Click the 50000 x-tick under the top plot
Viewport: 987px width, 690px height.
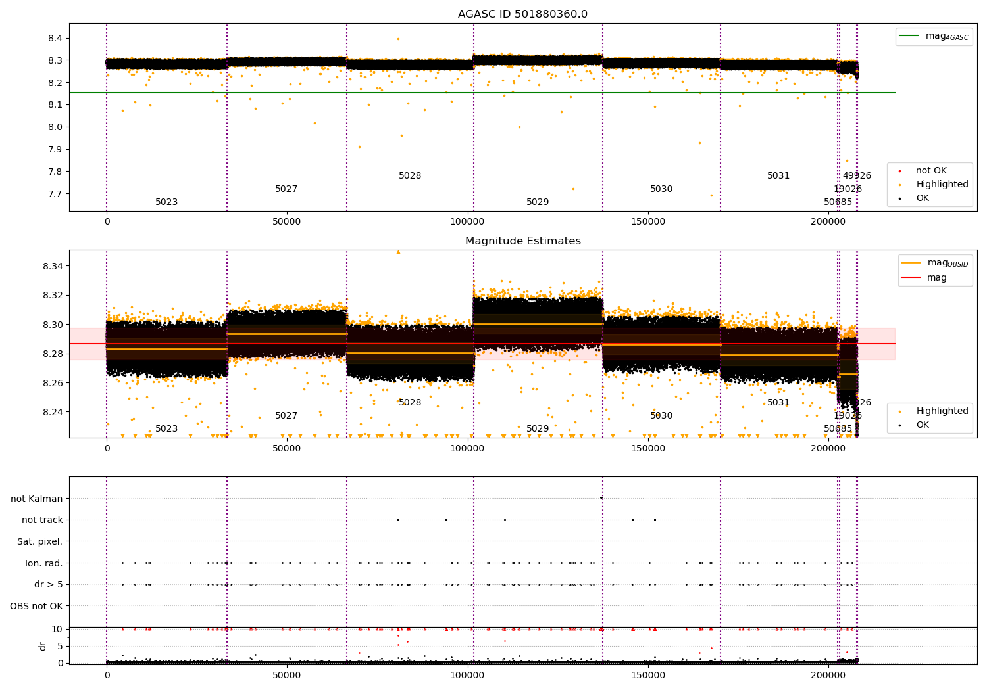click(x=287, y=222)
